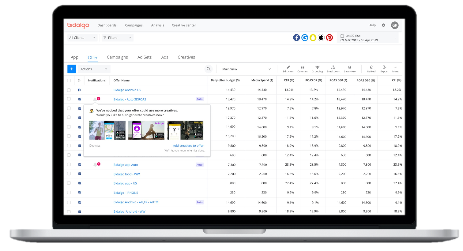The width and height of the screenshot is (463, 251).
Task: Switch to the Ad Sets tab
Action: coord(145,57)
